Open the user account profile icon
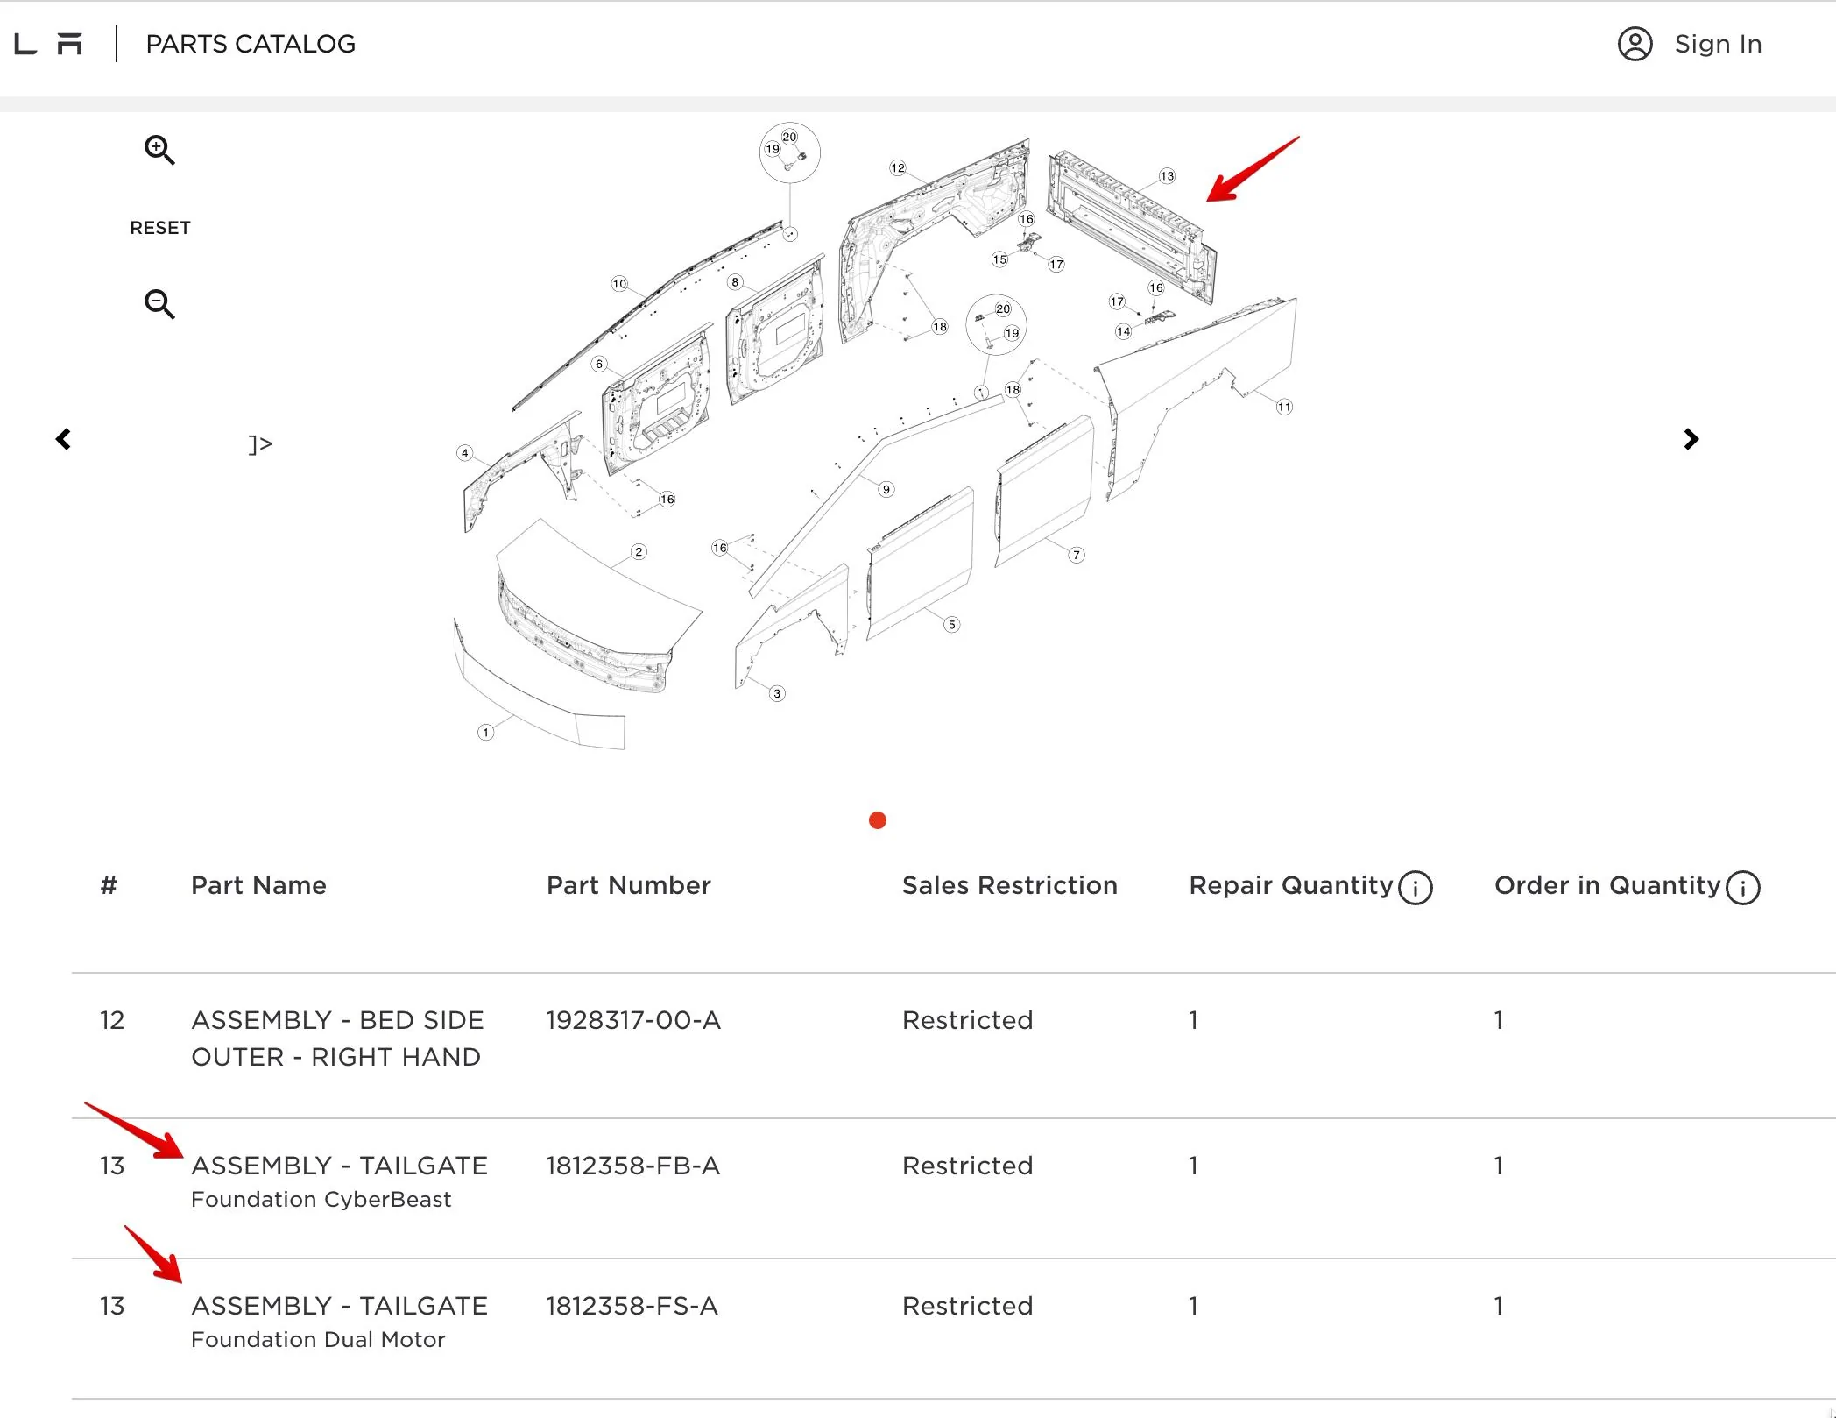Image resolution: width=1836 pixels, height=1418 pixels. (x=1635, y=44)
